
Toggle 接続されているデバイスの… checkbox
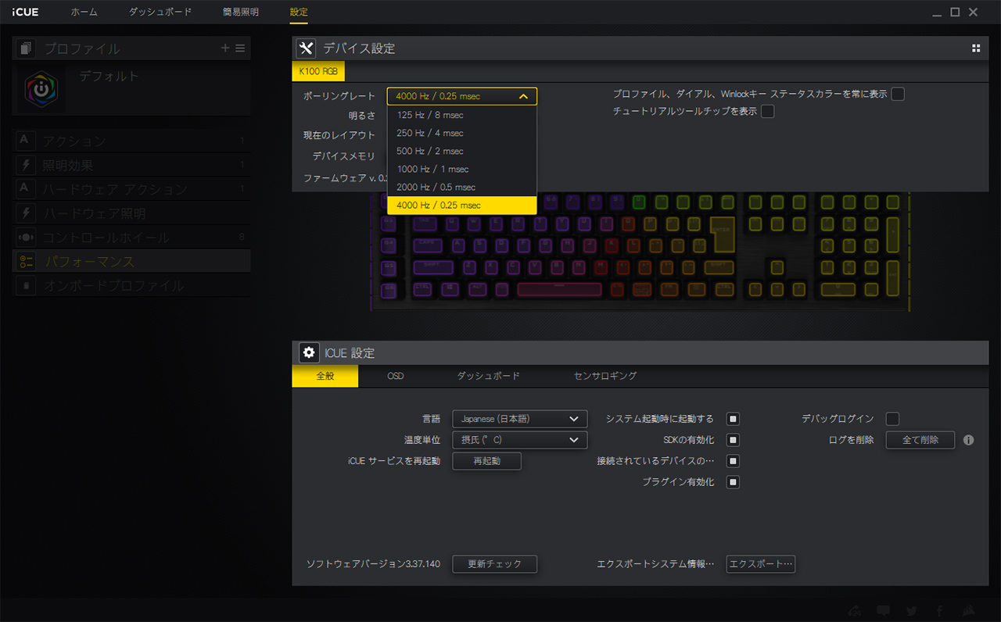(733, 461)
